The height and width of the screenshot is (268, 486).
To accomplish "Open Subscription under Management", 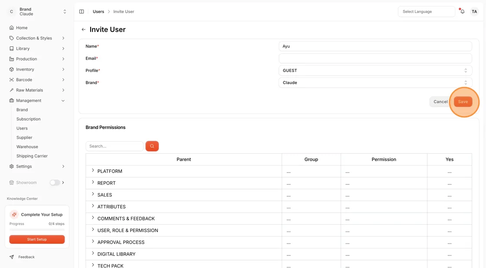I will click(29, 119).
